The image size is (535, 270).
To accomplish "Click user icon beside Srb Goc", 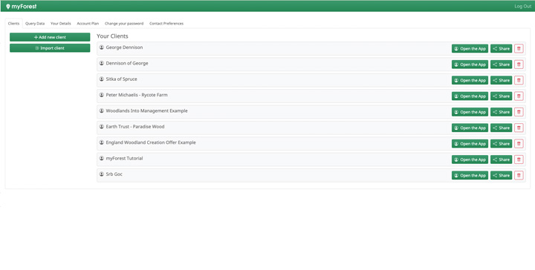I will [101, 174].
